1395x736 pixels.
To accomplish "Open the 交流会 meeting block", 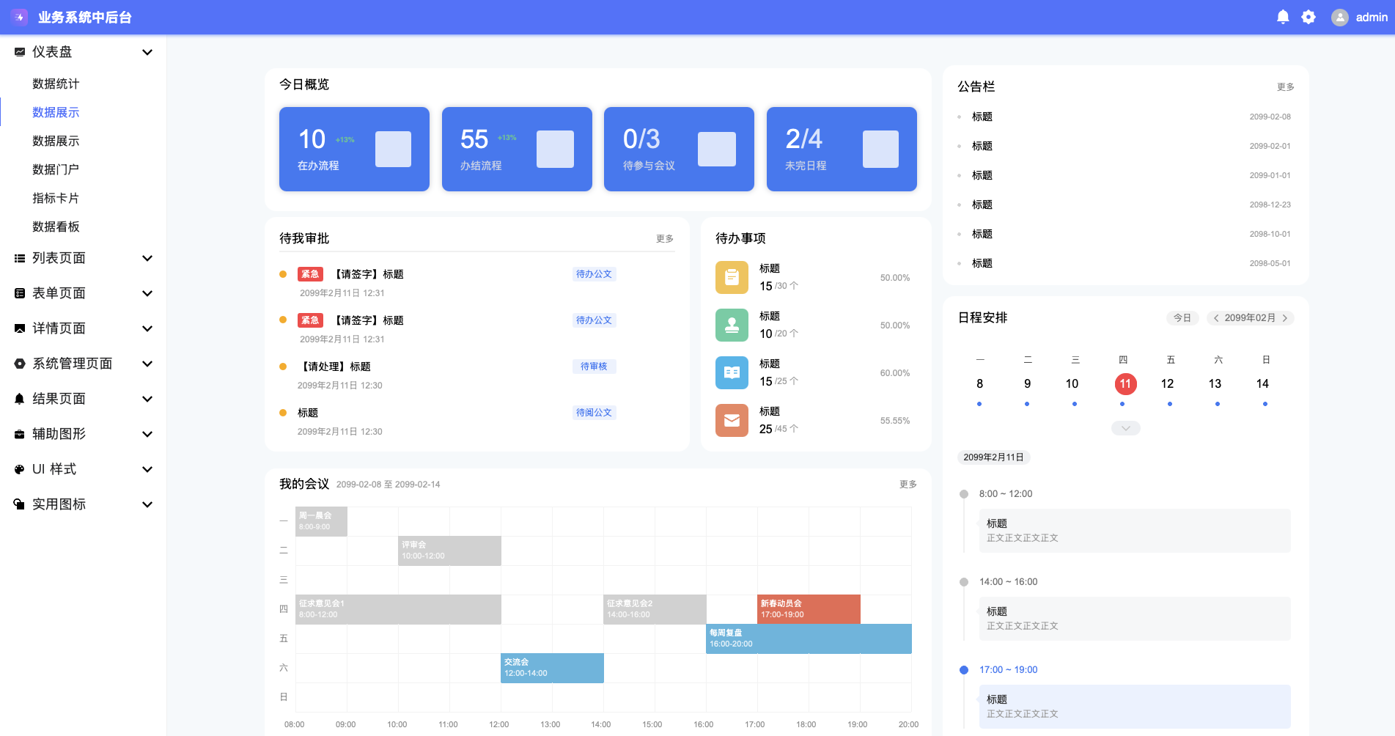I will 552,668.
